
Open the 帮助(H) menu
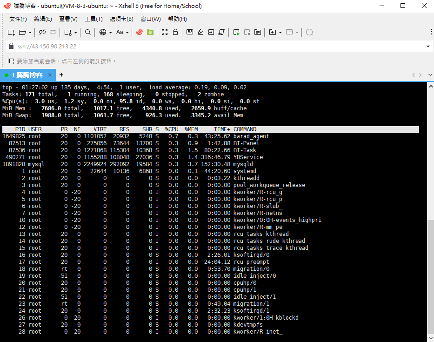177,19
